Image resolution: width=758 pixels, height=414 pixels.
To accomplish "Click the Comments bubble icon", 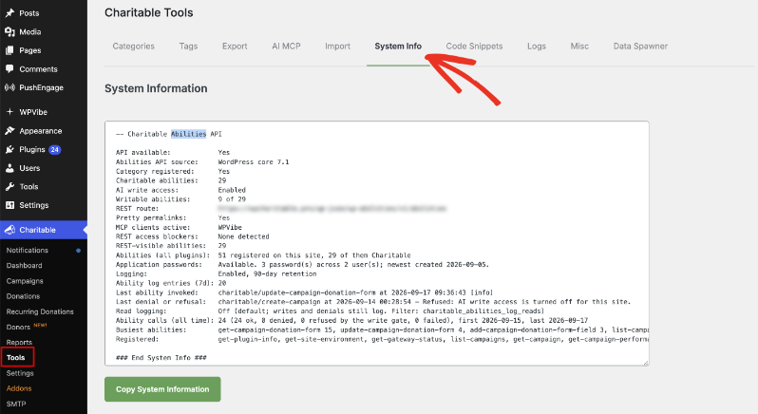I will point(9,69).
